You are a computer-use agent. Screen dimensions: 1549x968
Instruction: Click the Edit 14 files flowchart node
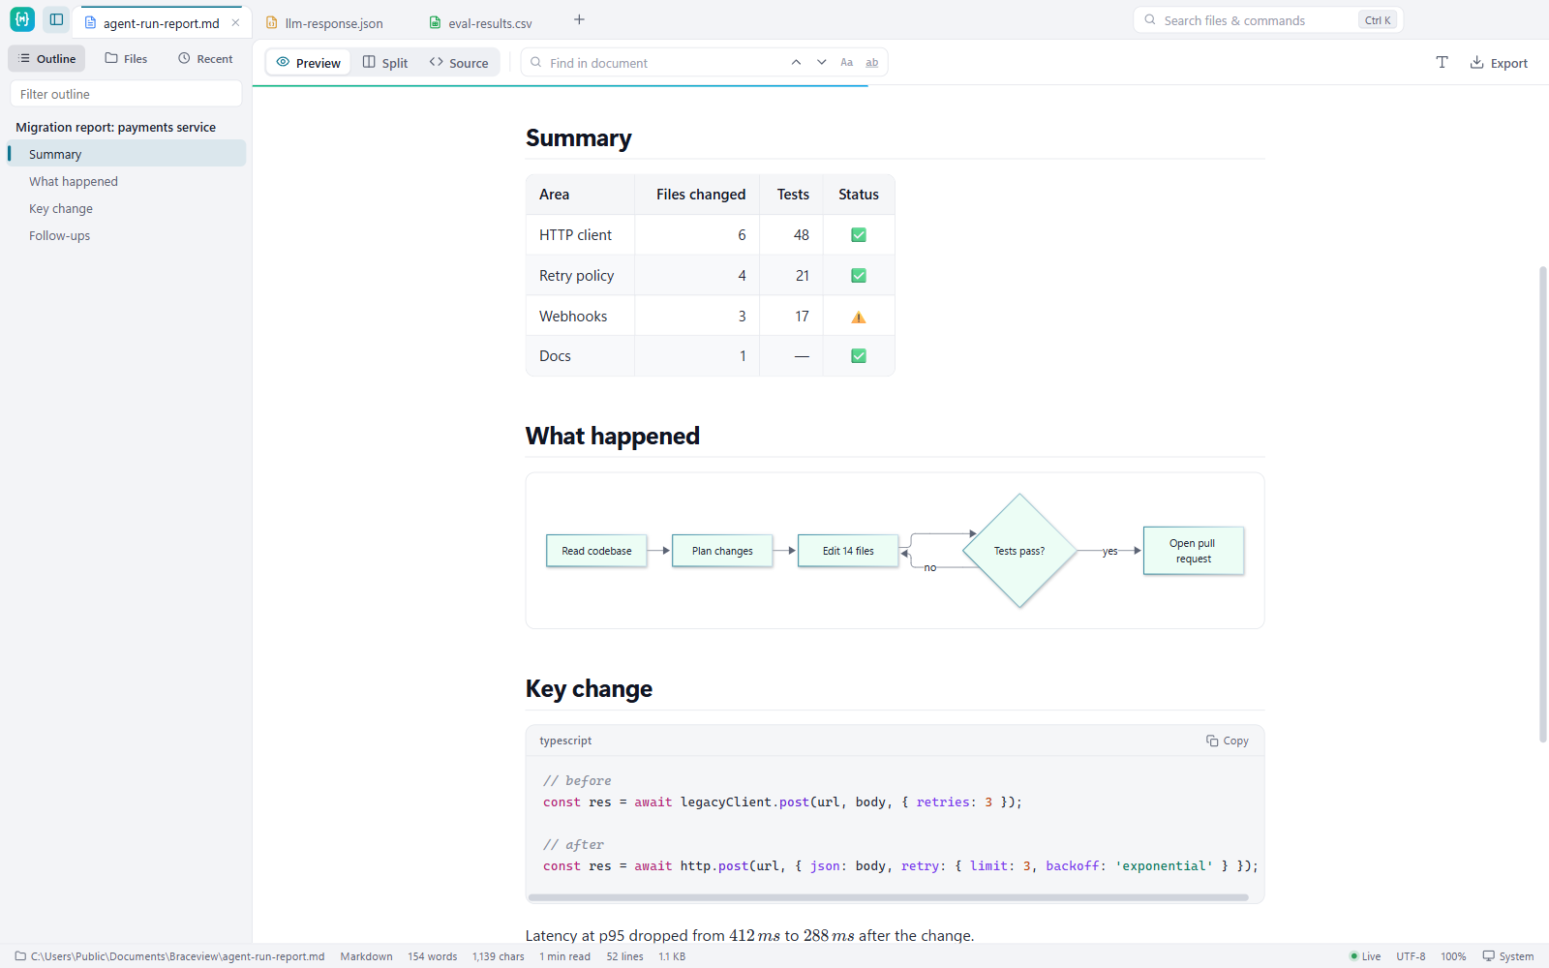(848, 551)
